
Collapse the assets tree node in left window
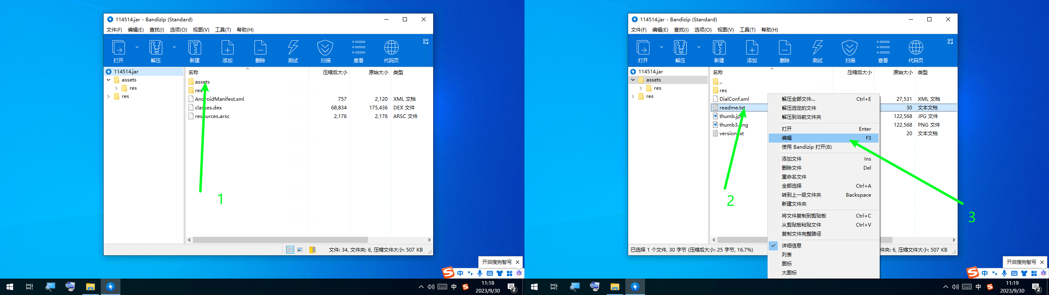coord(109,80)
